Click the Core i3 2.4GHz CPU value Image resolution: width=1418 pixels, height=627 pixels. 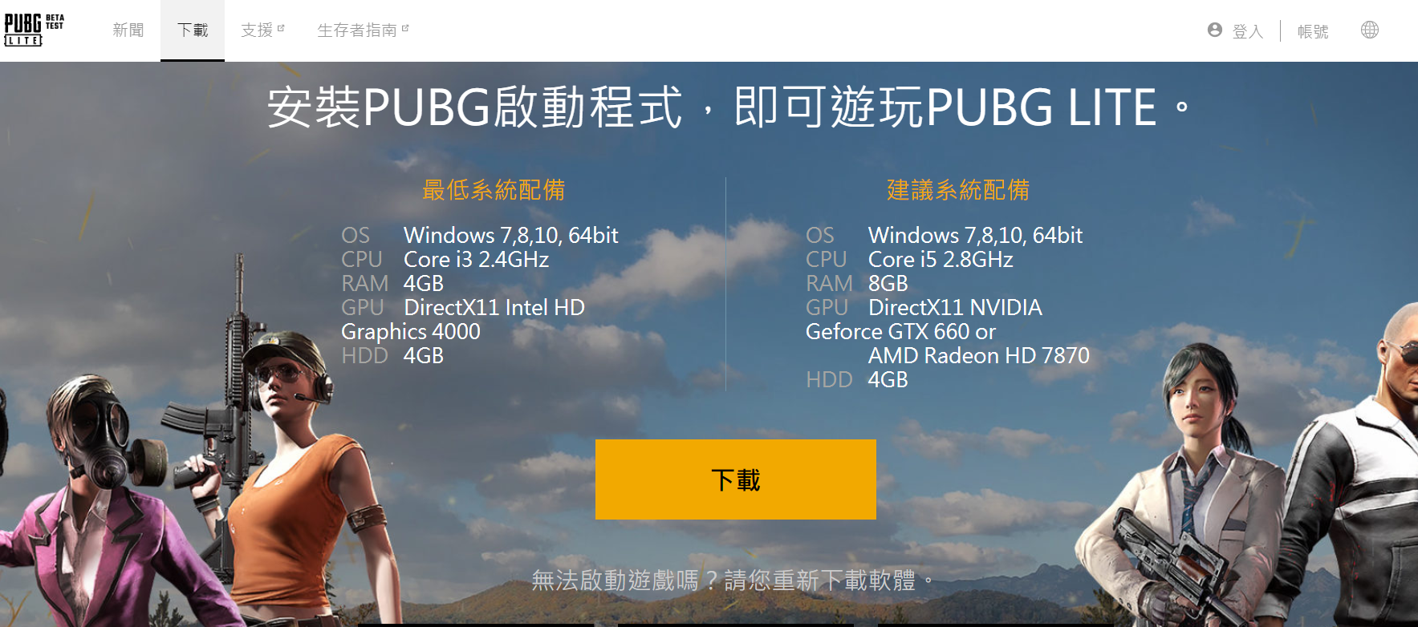click(477, 260)
